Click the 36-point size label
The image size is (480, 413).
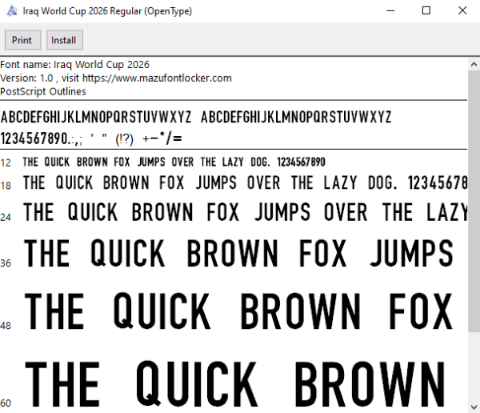coord(6,263)
